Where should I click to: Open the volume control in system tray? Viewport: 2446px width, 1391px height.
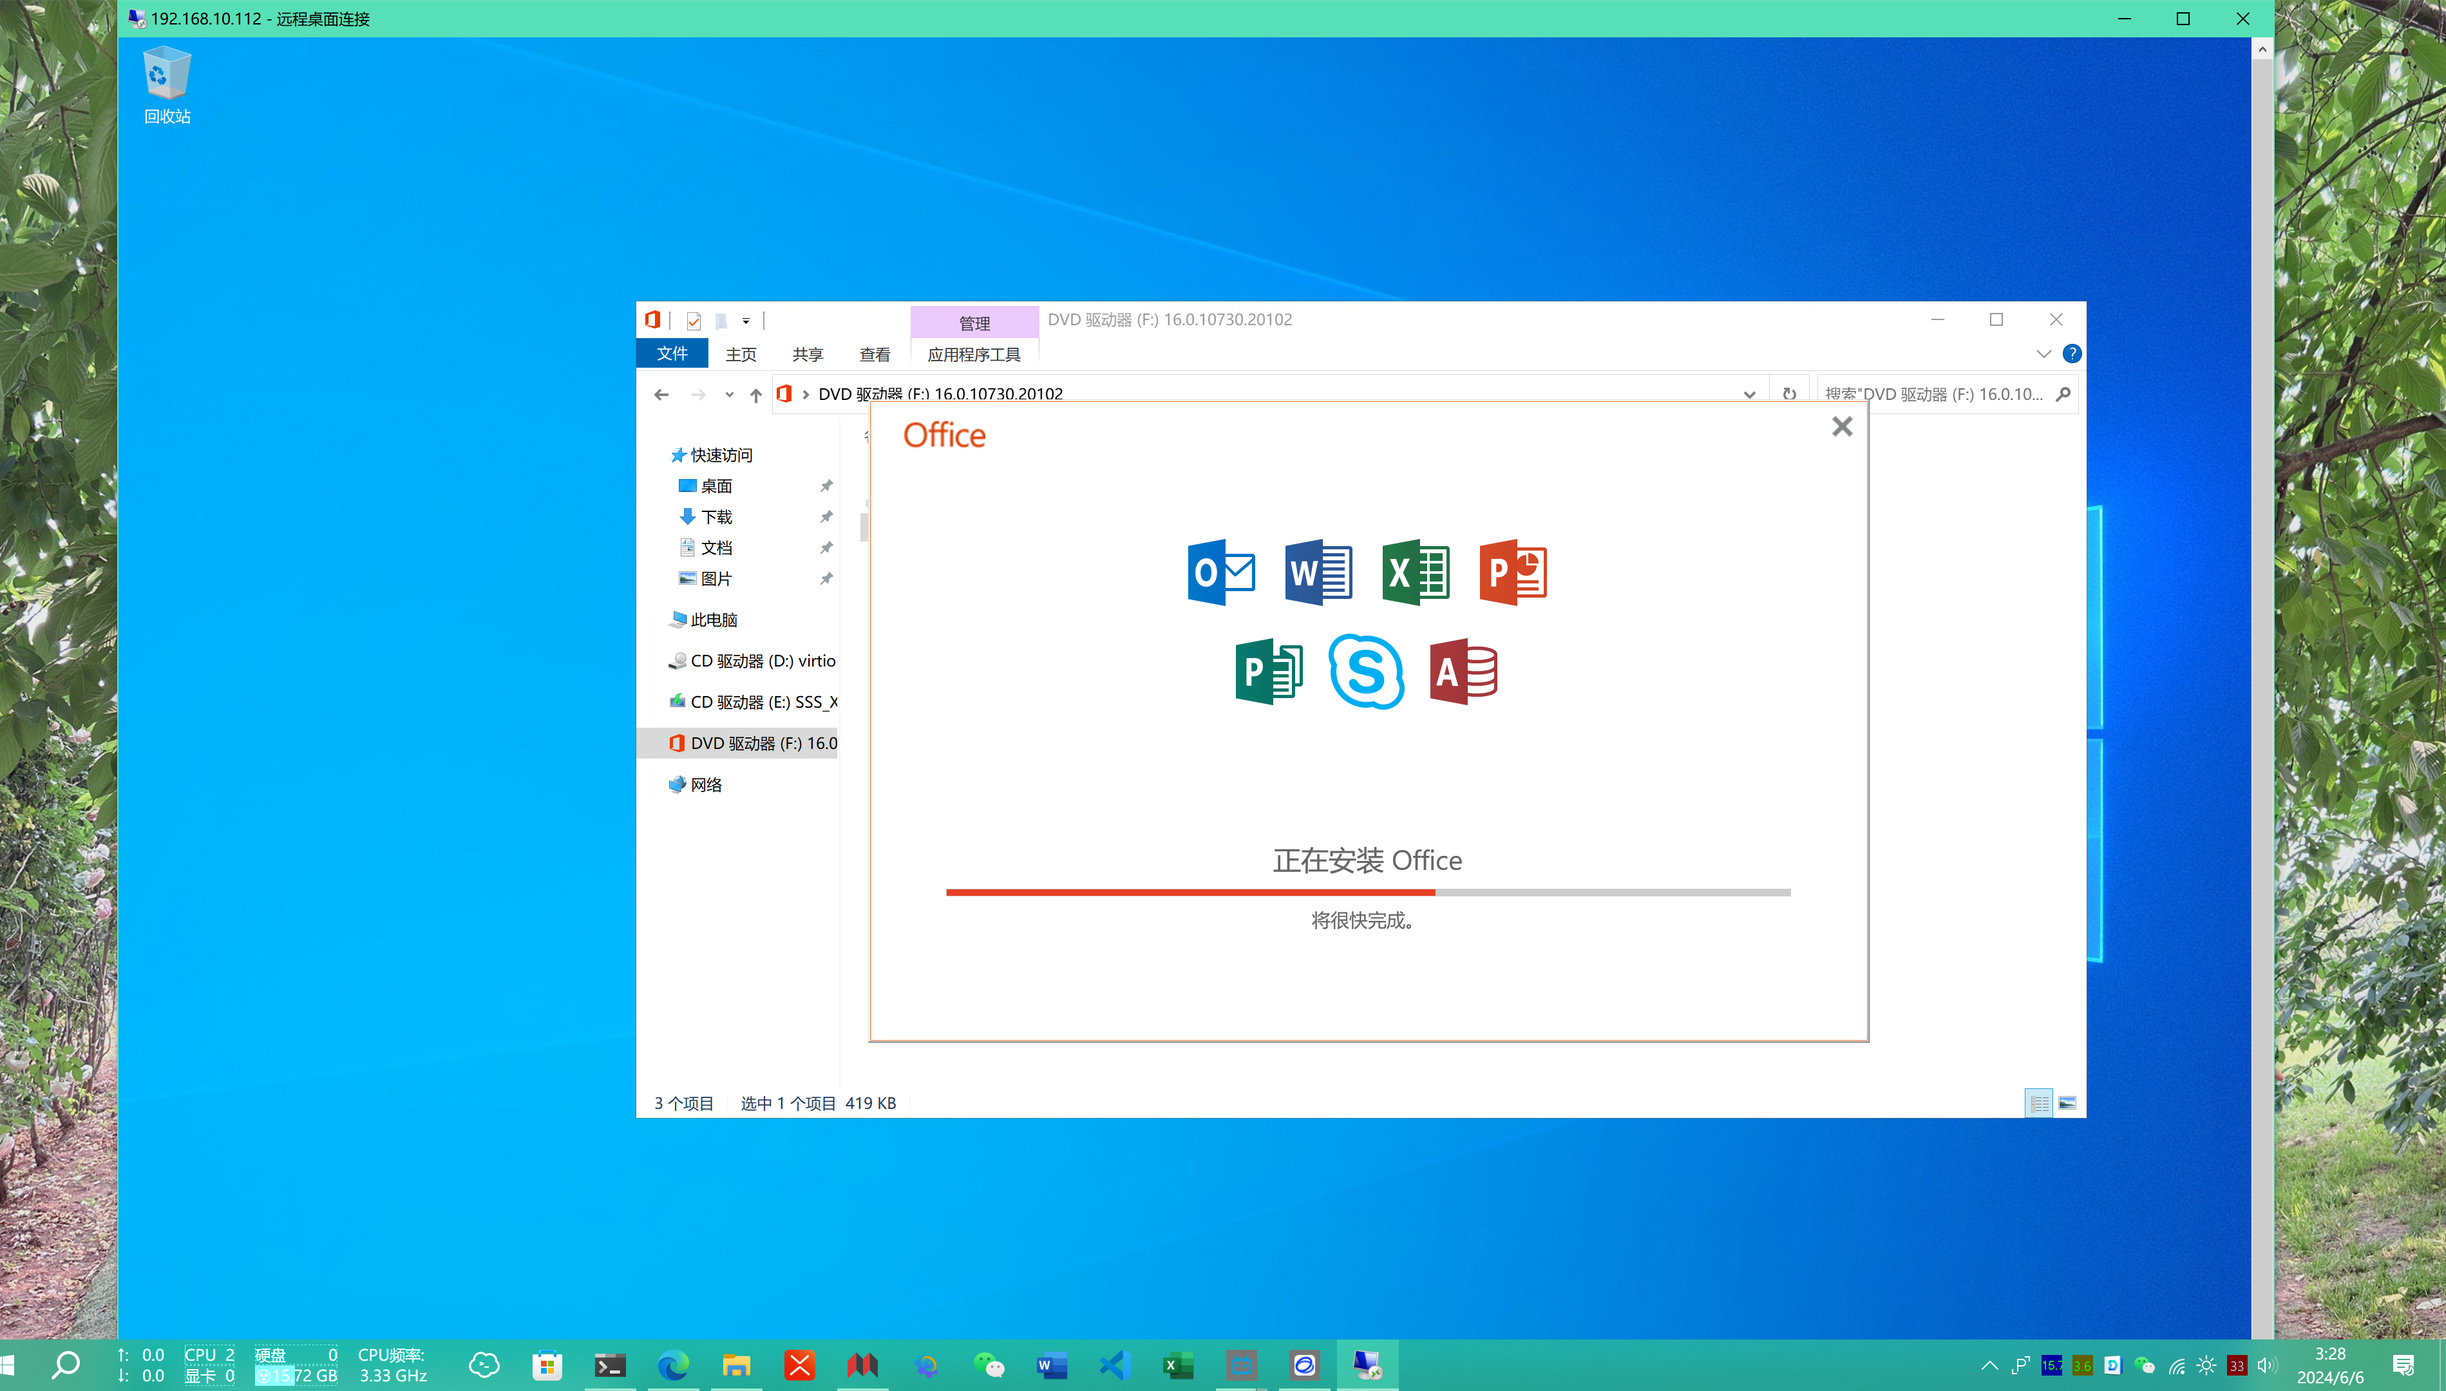pos(2268,1365)
